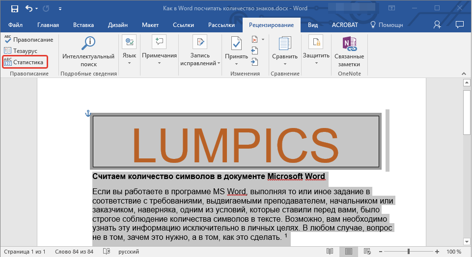Screen dimensions: 472x257
Task: Expand the Язык language dropdown
Action: 129,63
